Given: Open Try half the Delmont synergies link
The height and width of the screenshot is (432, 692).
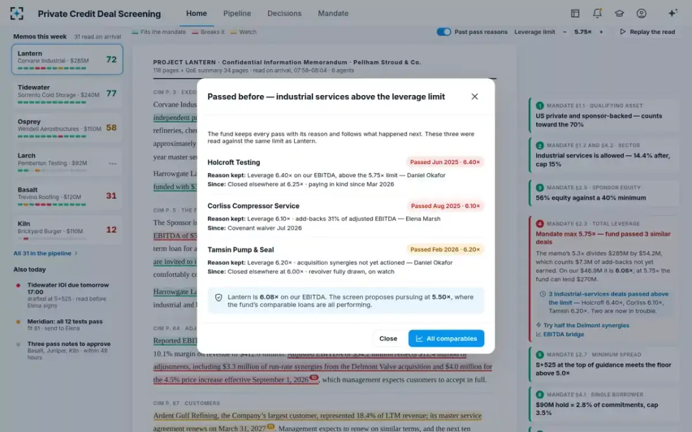Looking at the screenshot, I should (582, 325).
